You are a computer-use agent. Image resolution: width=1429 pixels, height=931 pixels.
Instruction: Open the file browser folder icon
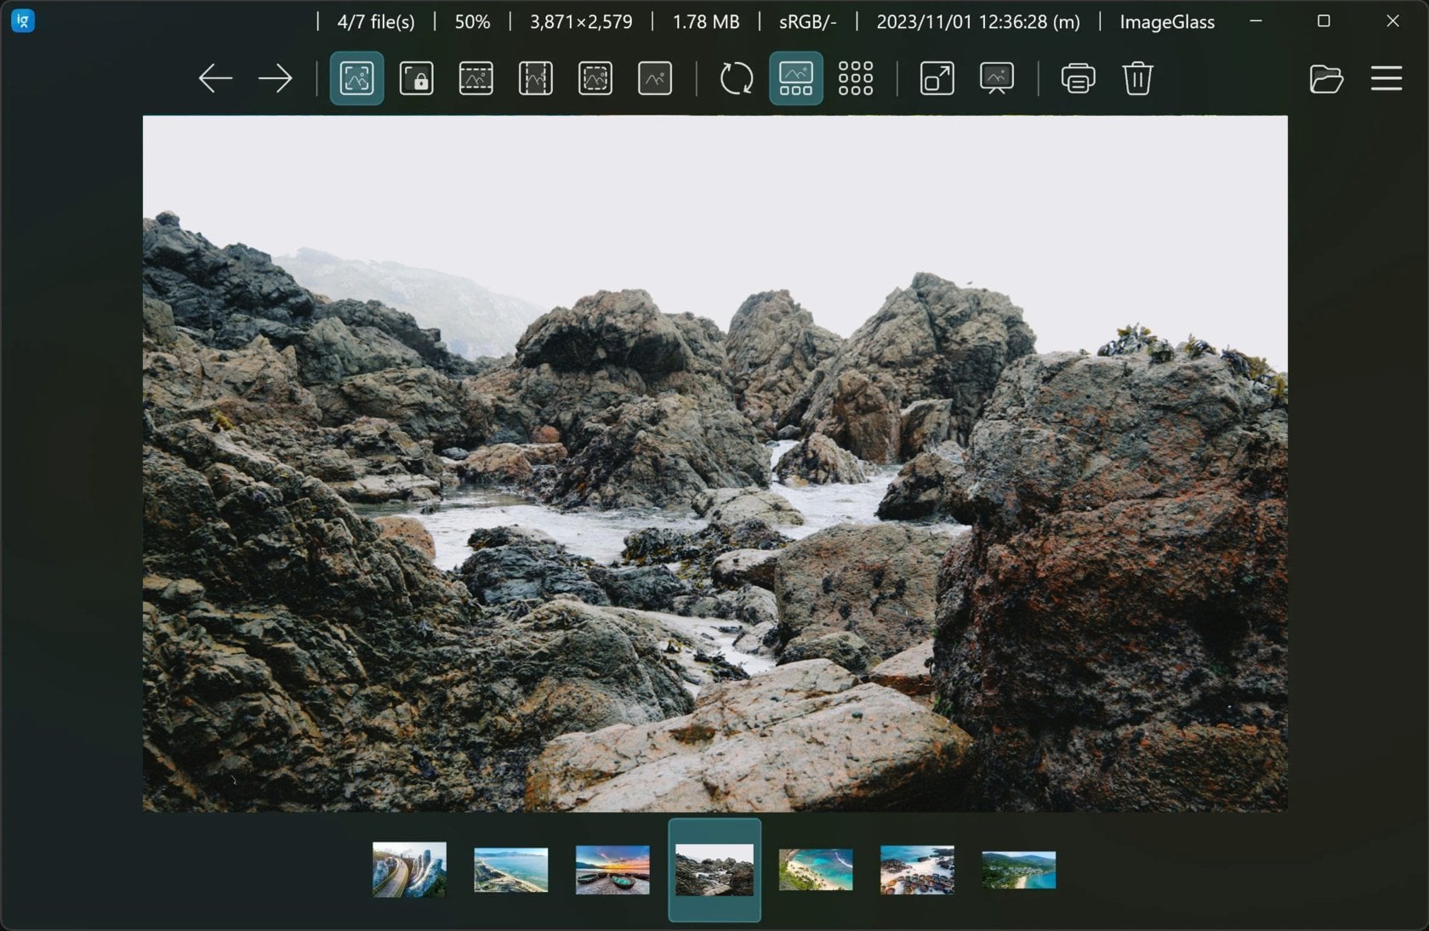pos(1327,78)
